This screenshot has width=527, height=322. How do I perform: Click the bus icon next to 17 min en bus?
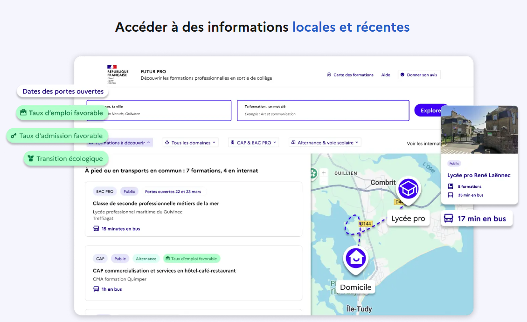[x=448, y=219]
